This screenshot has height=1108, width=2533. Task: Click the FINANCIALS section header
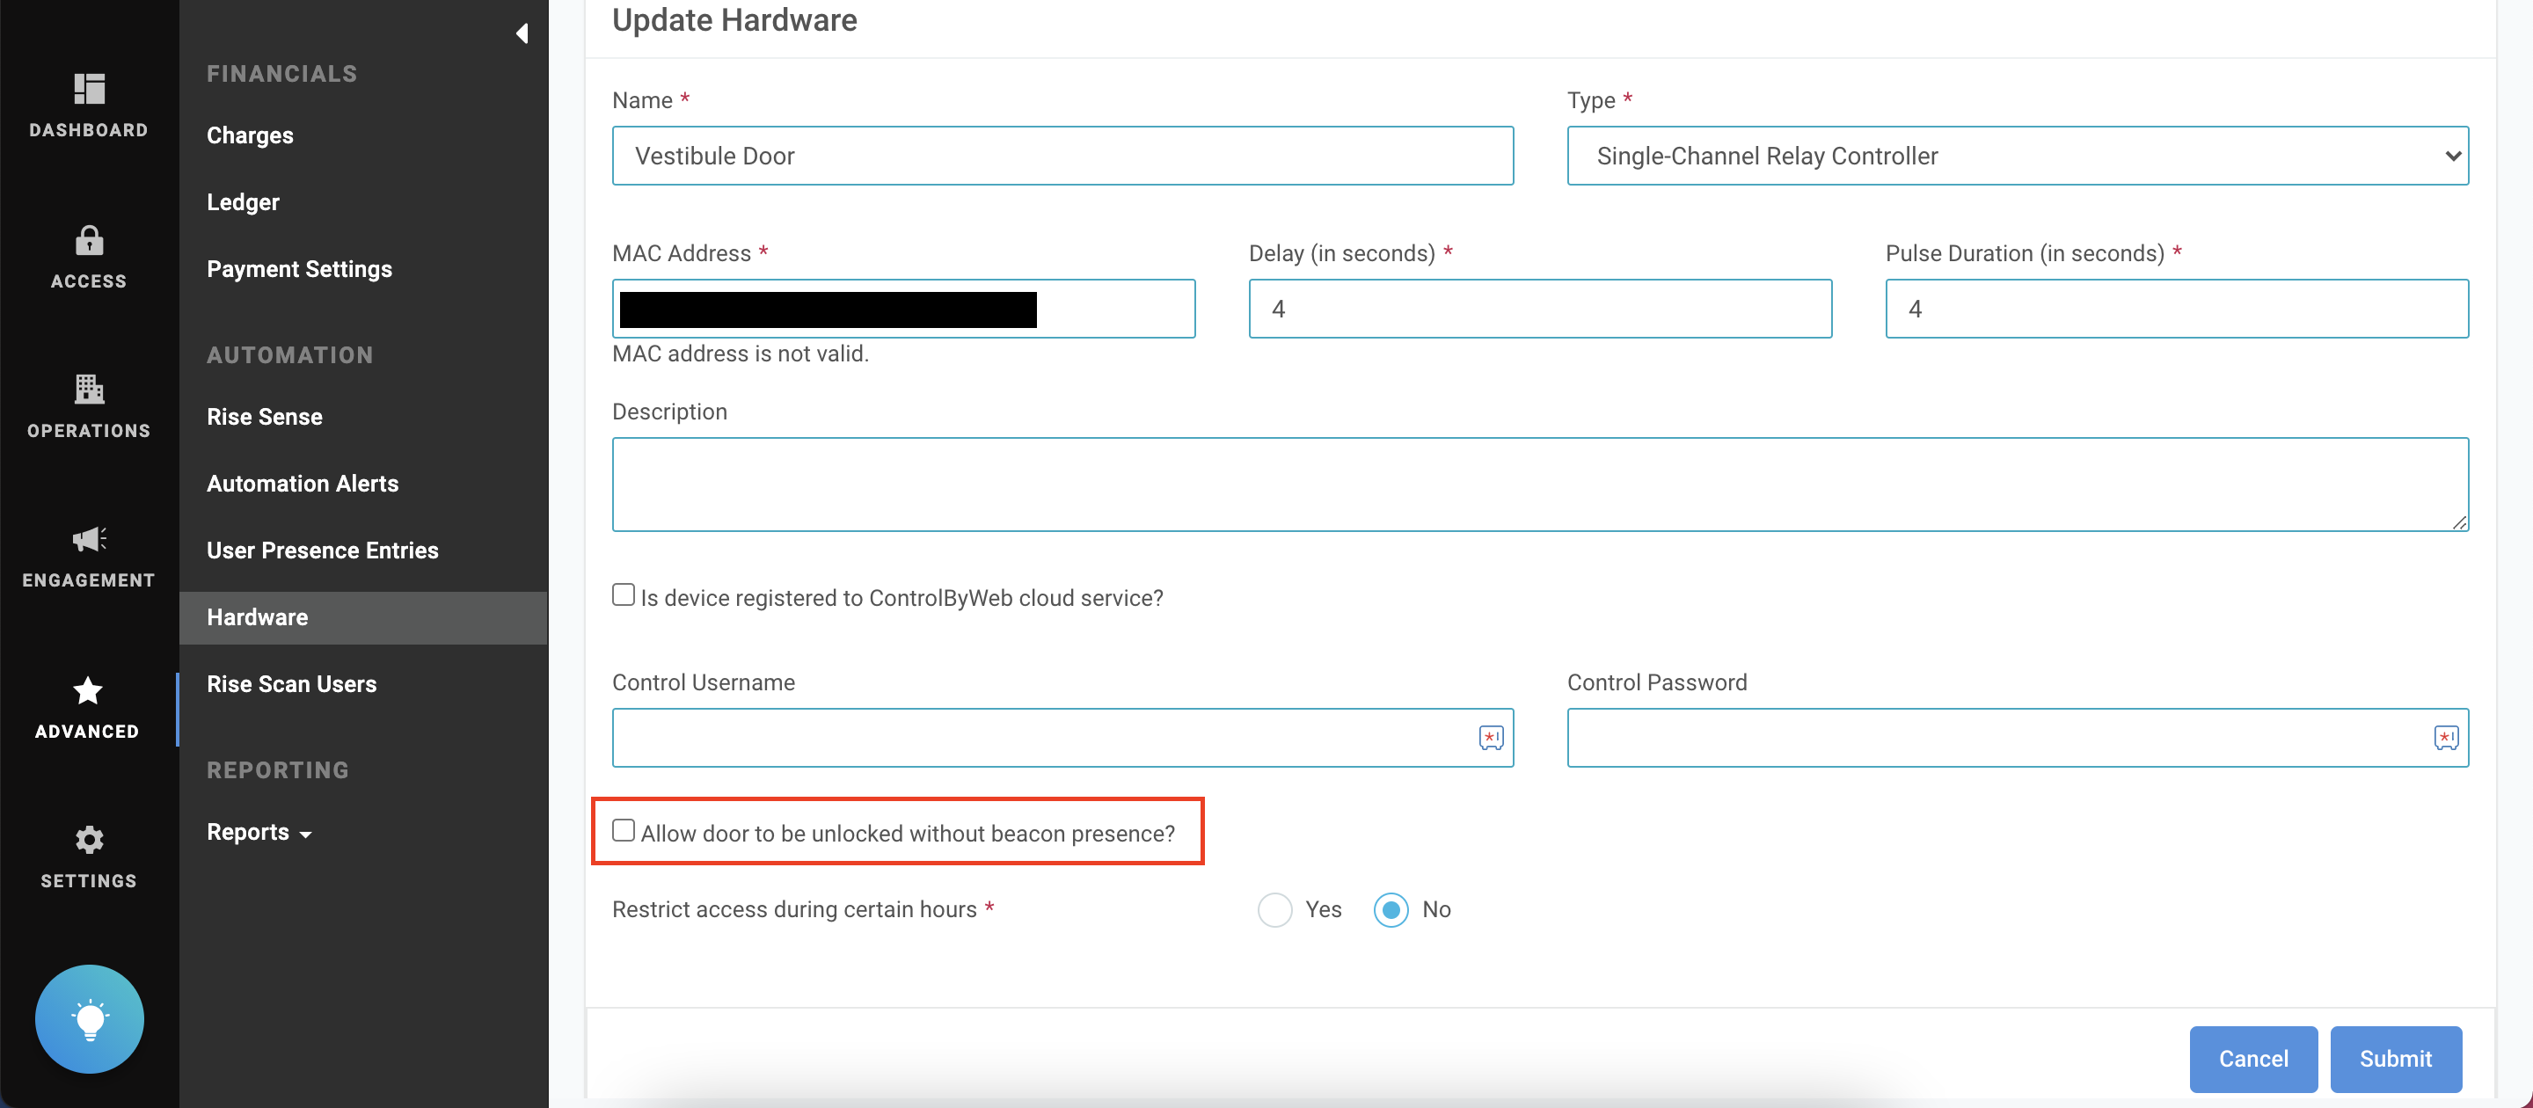click(x=282, y=74)
